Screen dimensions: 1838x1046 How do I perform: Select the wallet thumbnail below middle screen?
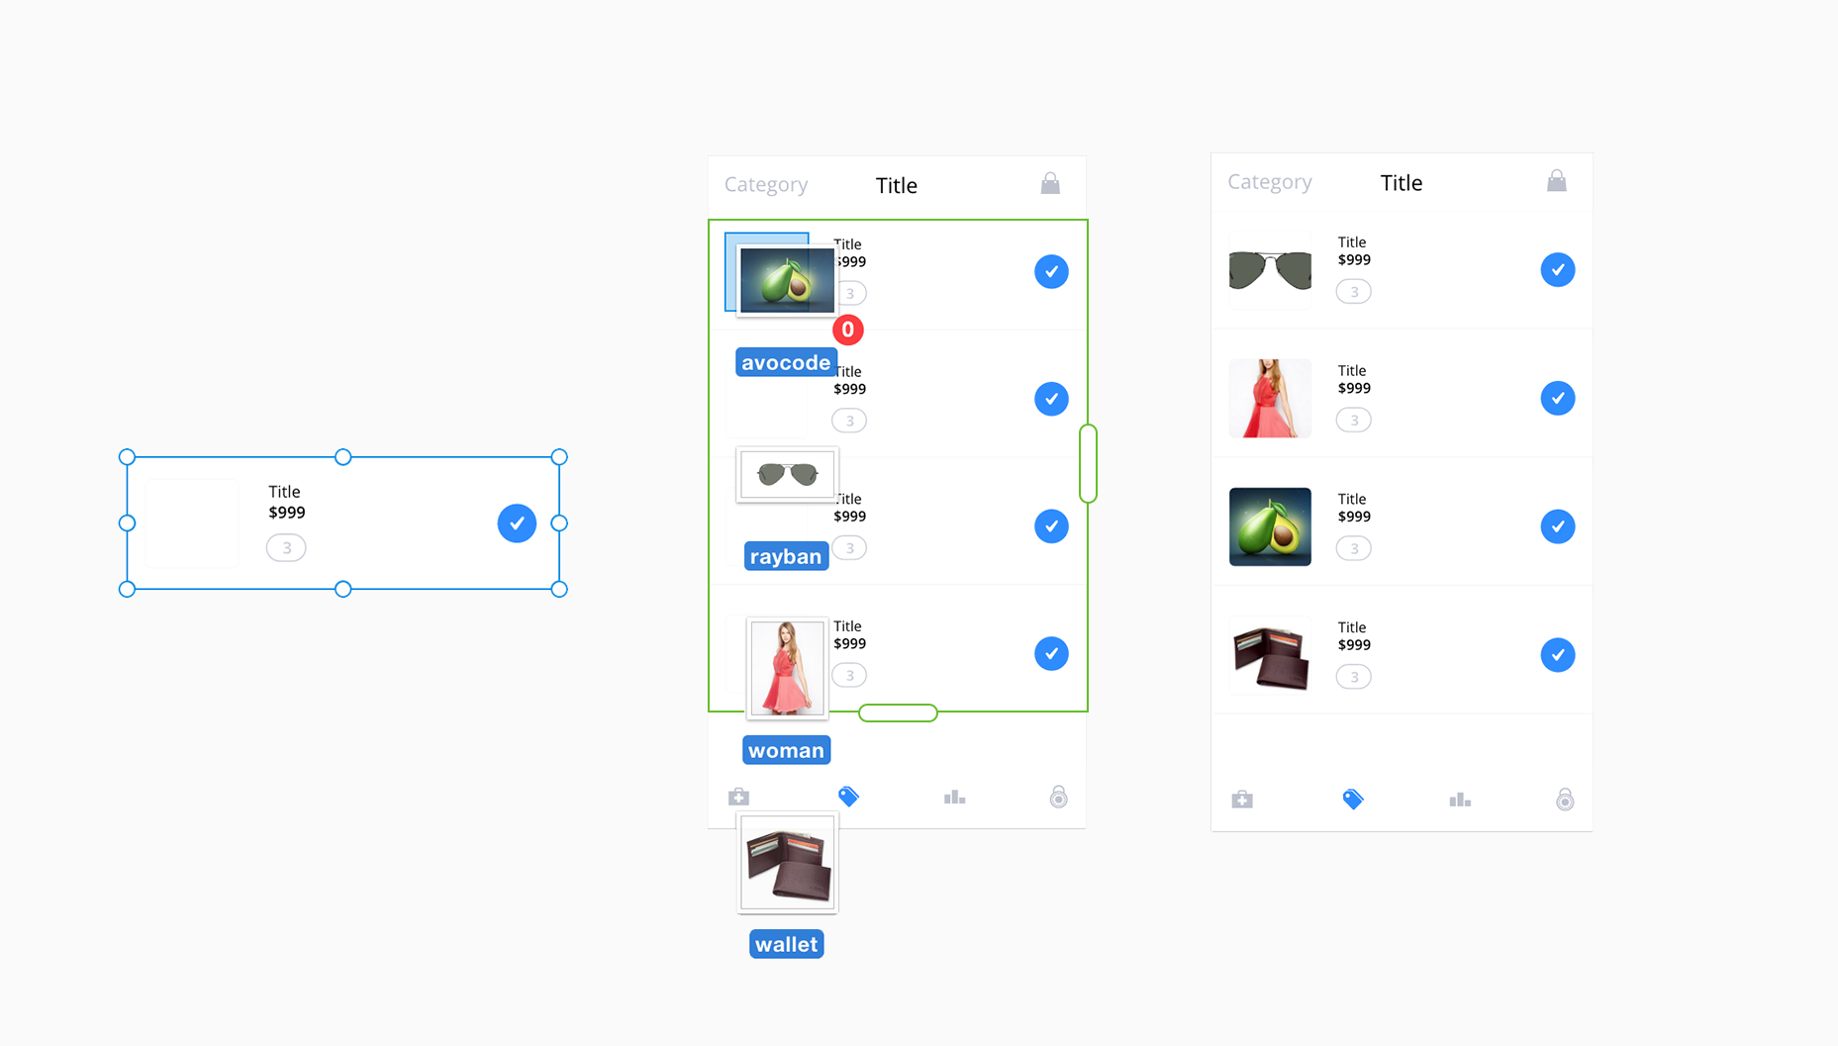pos(788,863)
